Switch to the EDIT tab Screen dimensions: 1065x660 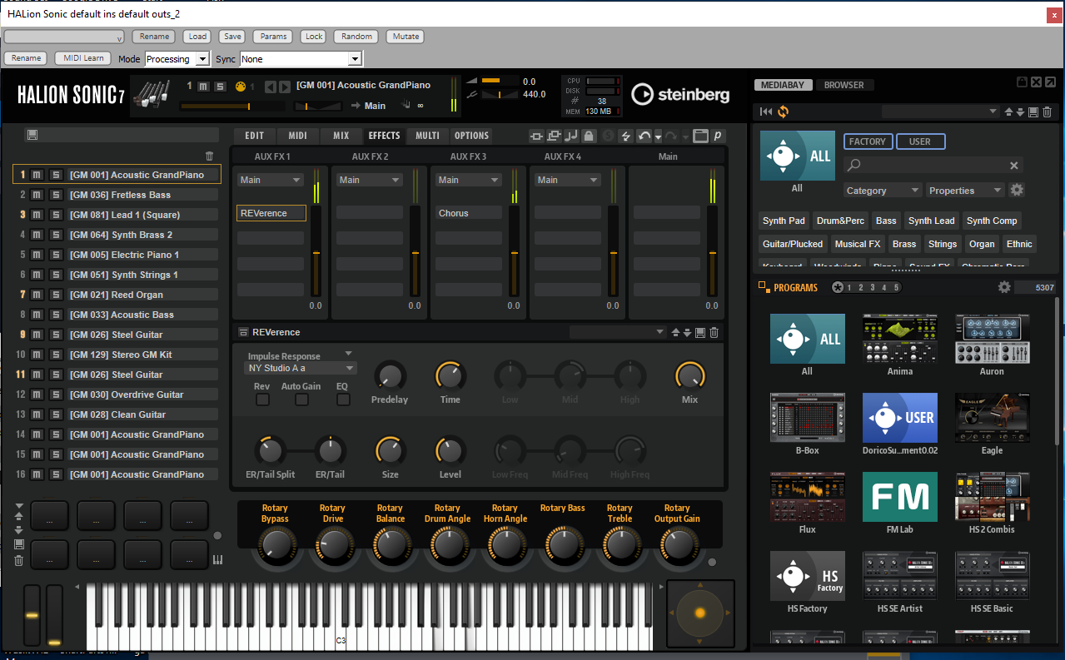pos(254,136)
